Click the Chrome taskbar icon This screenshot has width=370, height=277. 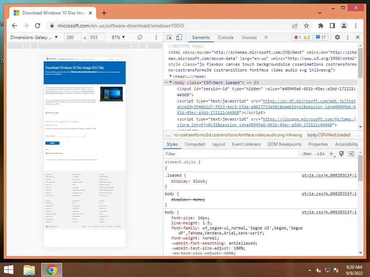[x=52, y=270]
